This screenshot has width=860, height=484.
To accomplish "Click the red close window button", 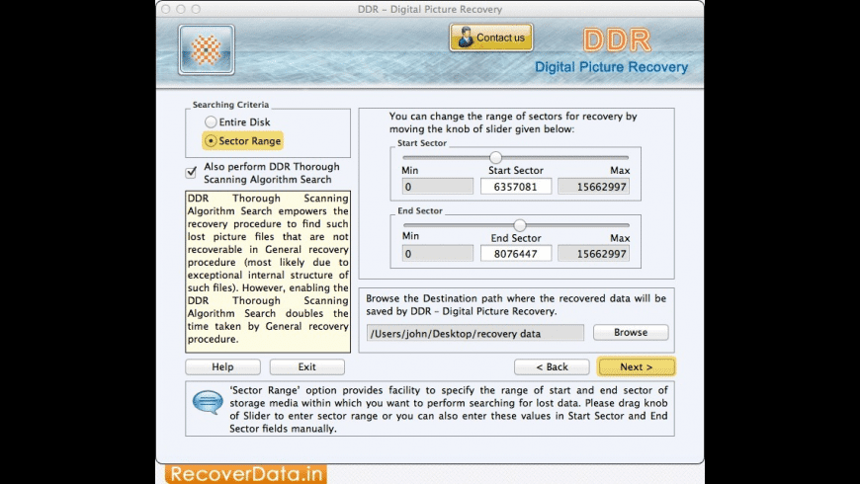I will pyautogui.click(x=166, y=9).
